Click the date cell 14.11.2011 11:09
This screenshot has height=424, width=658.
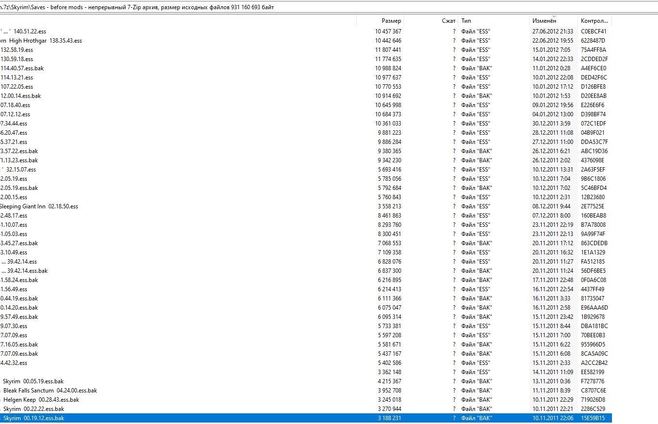tap(552, 372)
